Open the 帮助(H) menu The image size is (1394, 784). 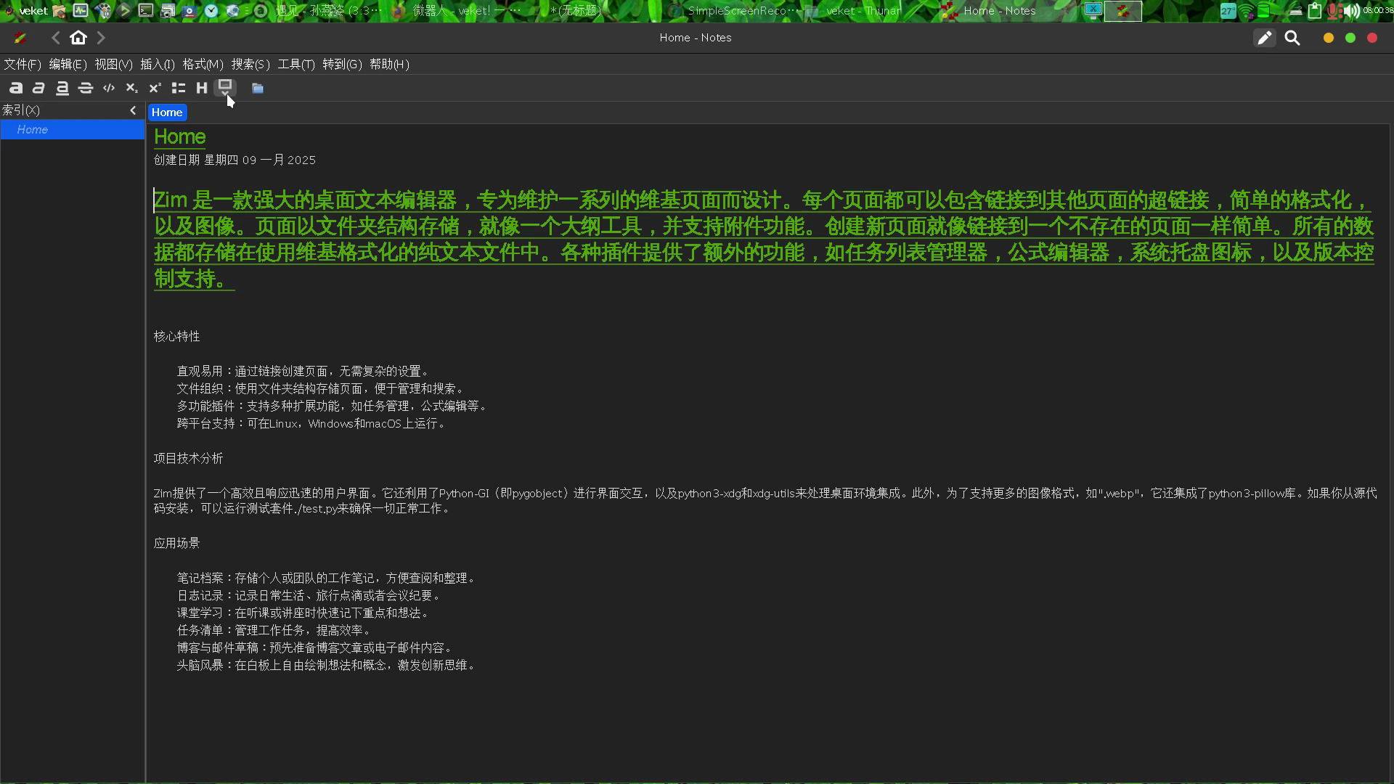[389, 65]
